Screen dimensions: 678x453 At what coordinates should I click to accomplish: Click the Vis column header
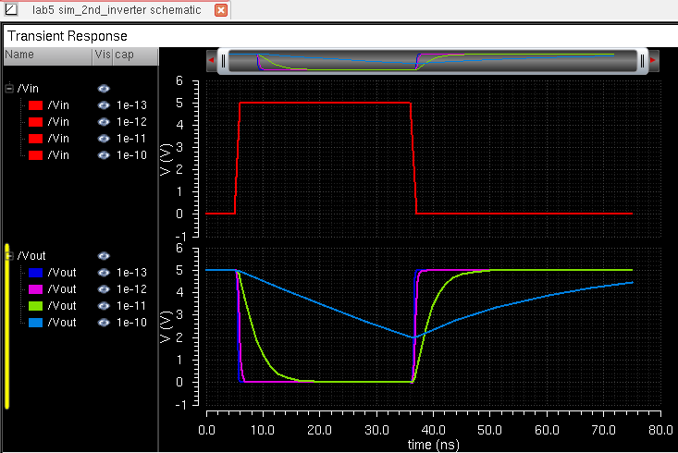[x=101, y=55]
